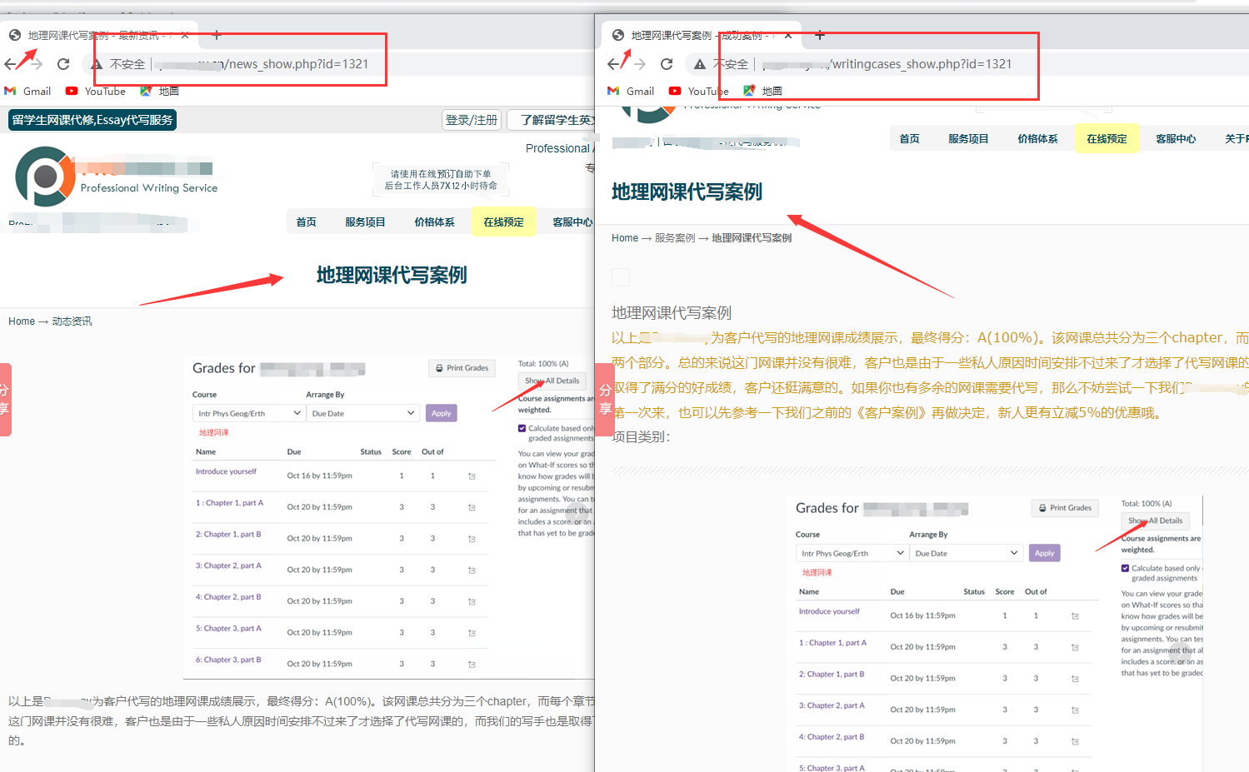The height and width of the screenshot is (772, 1249).
Task: Select 服务项目 menu item in right window
Action: coord(968,139)
